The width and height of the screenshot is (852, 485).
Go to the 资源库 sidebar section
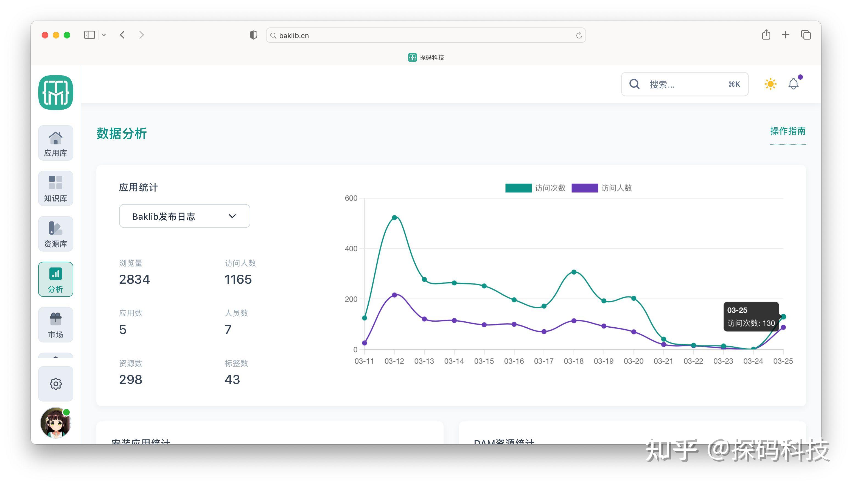tap(55, 234)
